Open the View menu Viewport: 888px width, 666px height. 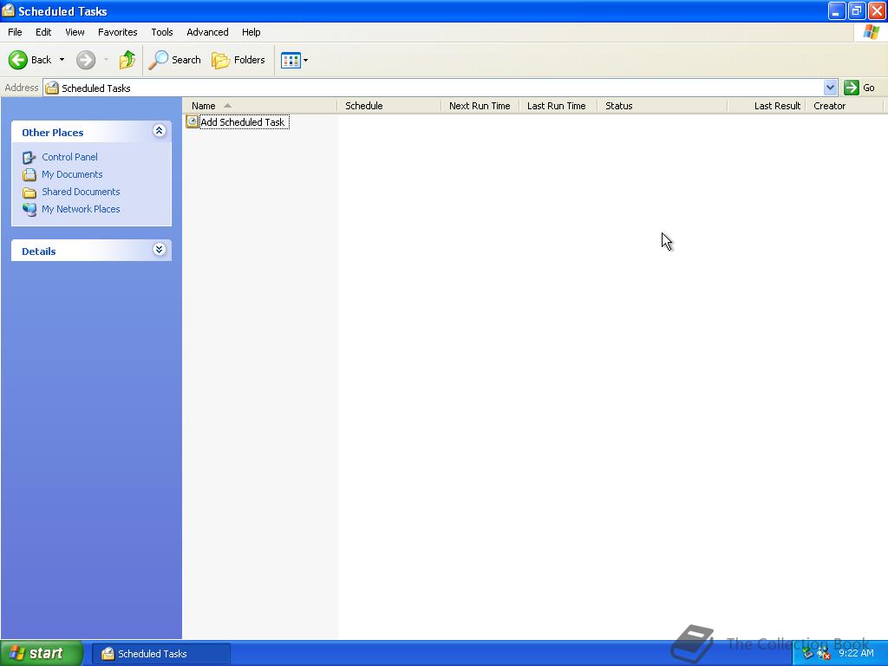click(x=75, y=32)
